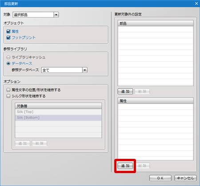Enable 属性文字の位置/形状を維持する option
The height and width of the screenshot is (186, 200).
point(8,90)
